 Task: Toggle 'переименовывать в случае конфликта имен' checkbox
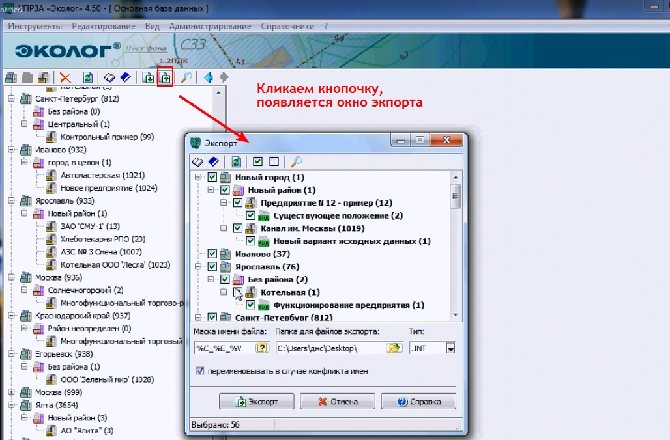coord(199,371)
